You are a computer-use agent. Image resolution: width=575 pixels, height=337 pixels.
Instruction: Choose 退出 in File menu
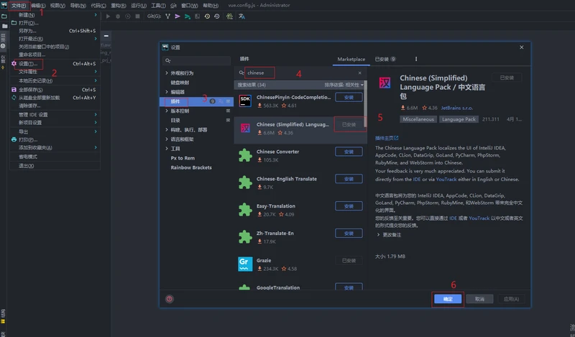55,166
